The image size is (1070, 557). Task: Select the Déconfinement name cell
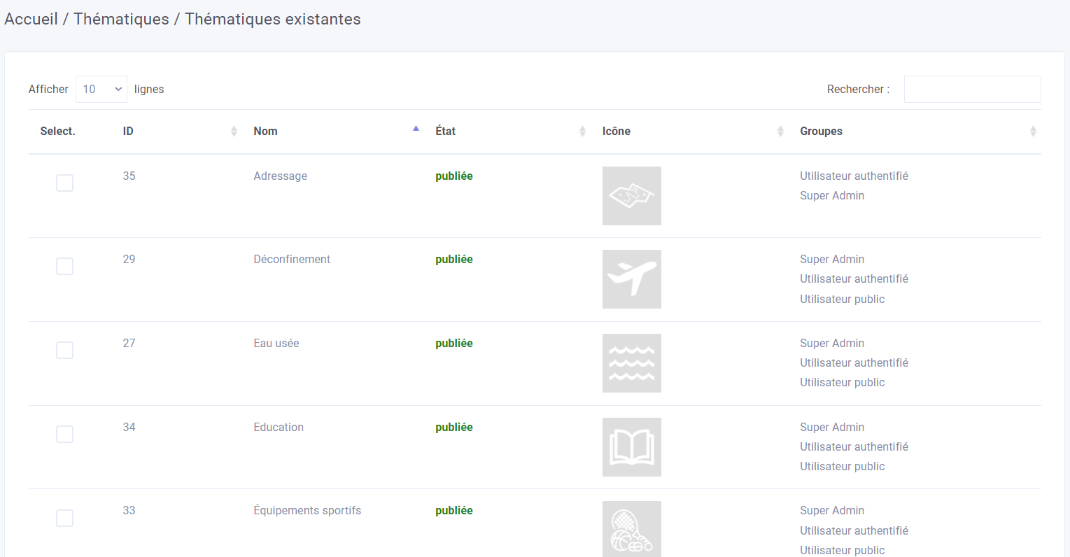[292, 259]
